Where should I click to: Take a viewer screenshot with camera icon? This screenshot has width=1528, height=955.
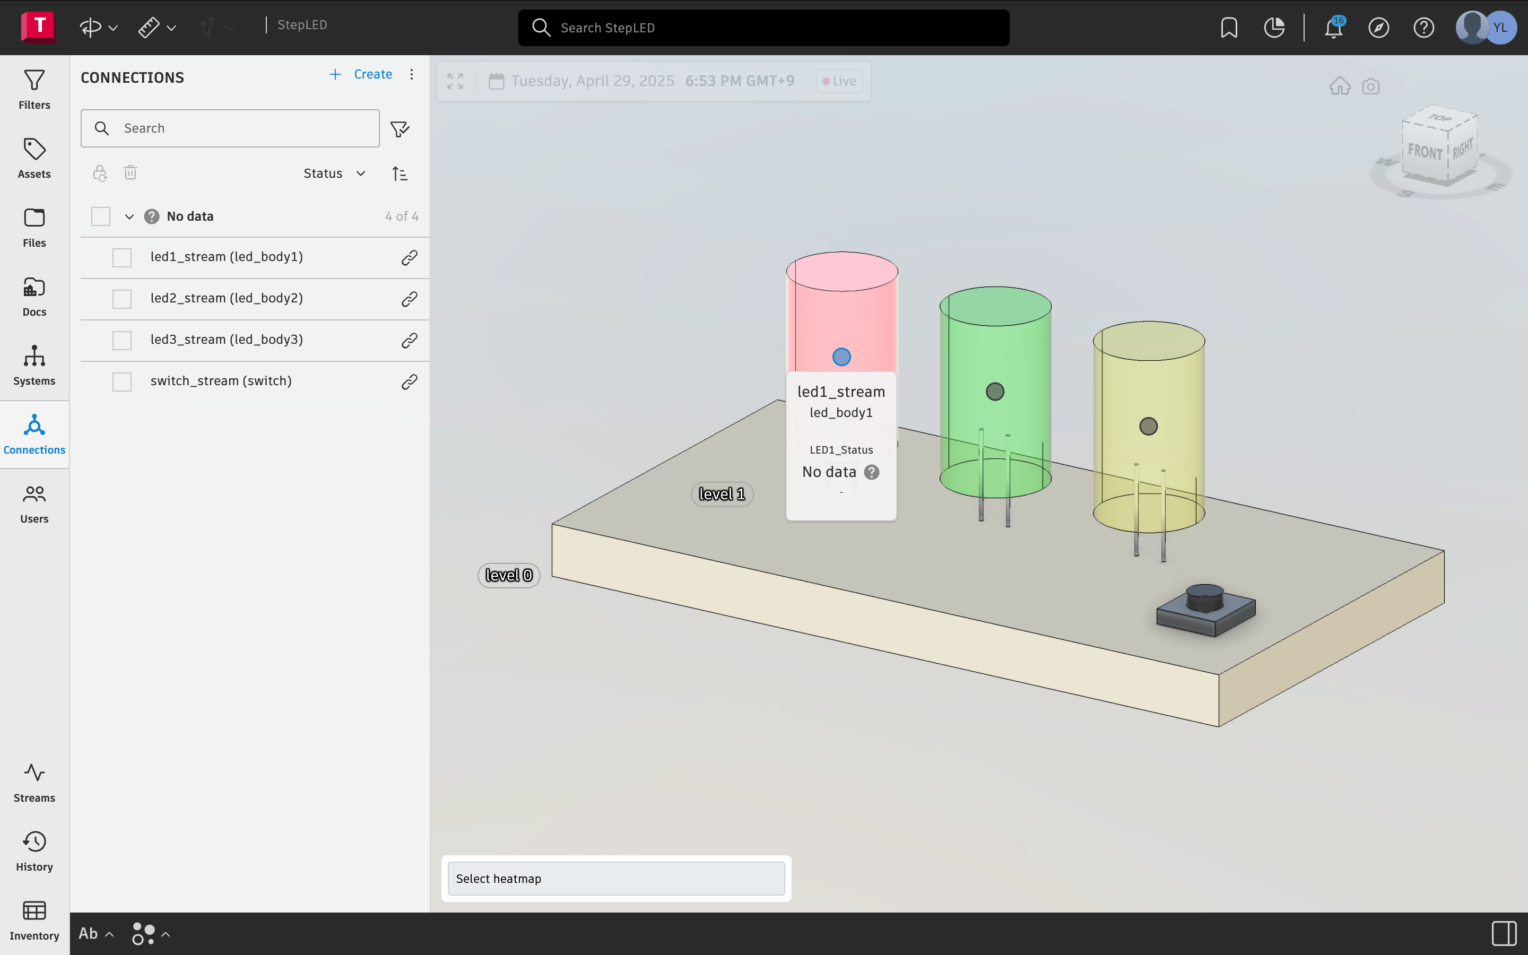click(x=1371, y=86)
